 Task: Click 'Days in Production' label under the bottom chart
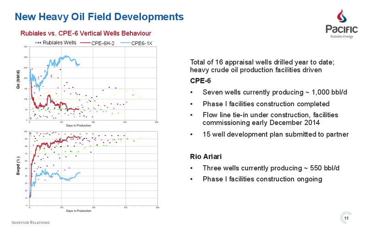click(78, 211)
